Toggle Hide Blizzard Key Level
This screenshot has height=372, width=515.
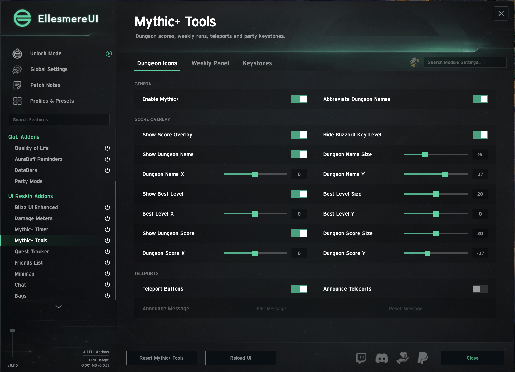(480, 135)
